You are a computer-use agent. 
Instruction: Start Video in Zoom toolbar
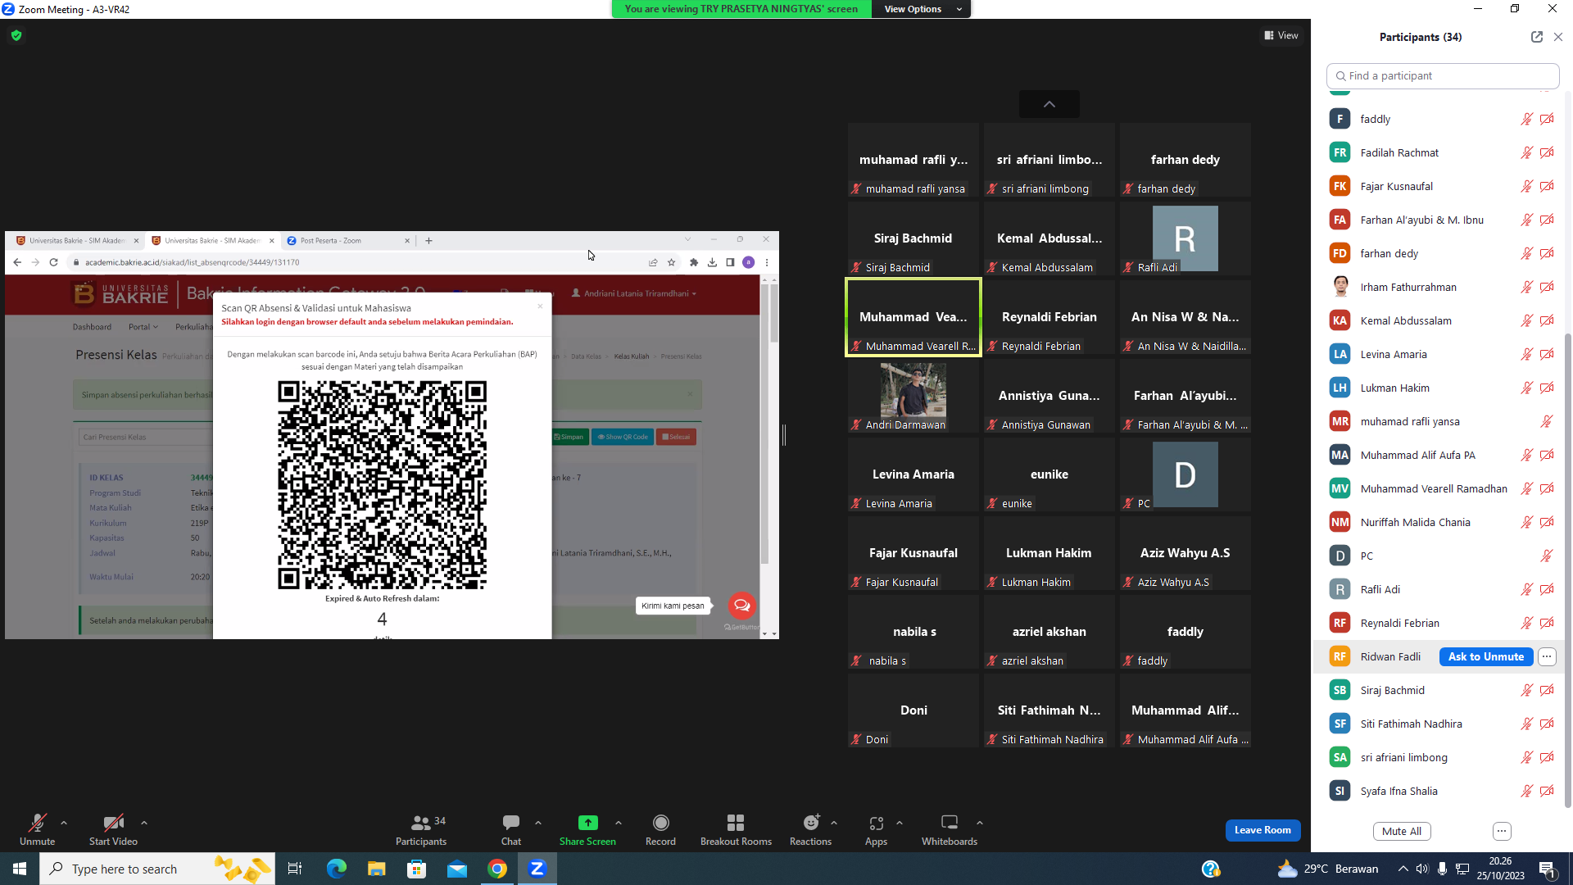pyautogui.click(x=113, y=829)
